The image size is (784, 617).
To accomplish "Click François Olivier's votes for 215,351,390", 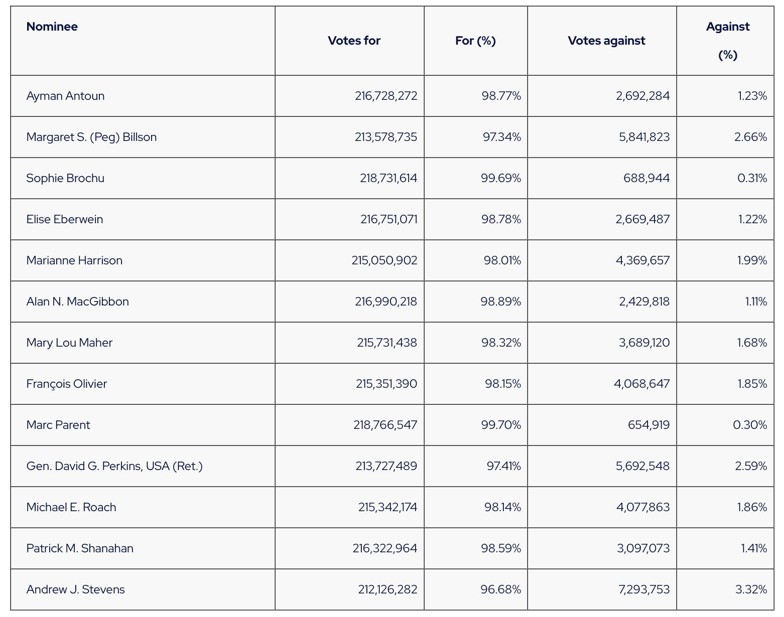I will coord(386,384).
